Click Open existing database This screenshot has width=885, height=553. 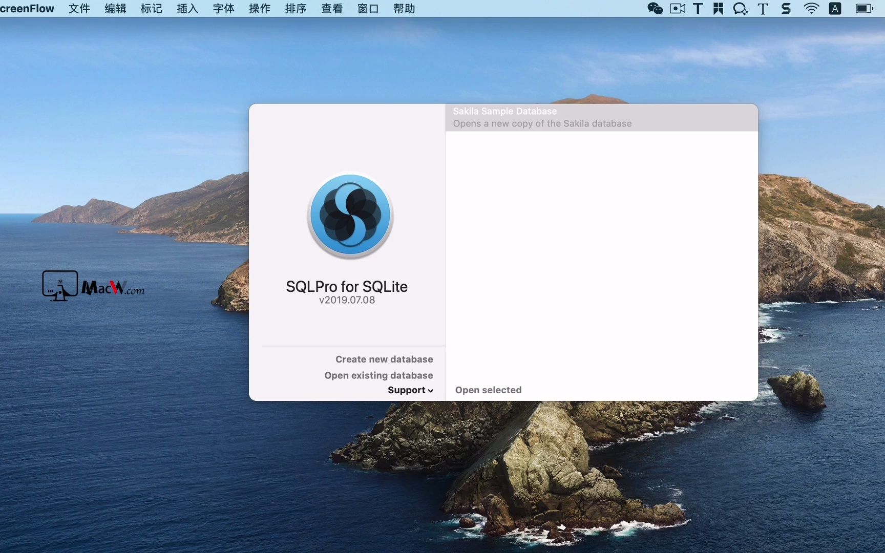pos(378,375)
